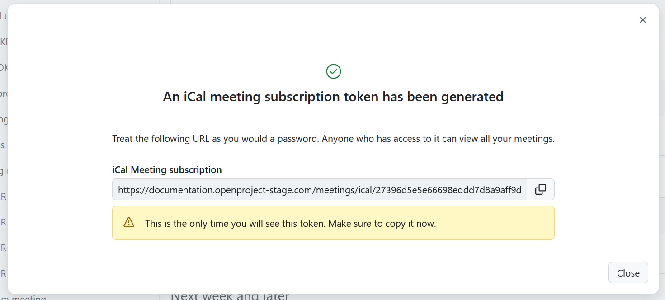Screen dimensions: 665x300
Task: Click the dialog title about the generated token
Action: click(x=333, y=96)
